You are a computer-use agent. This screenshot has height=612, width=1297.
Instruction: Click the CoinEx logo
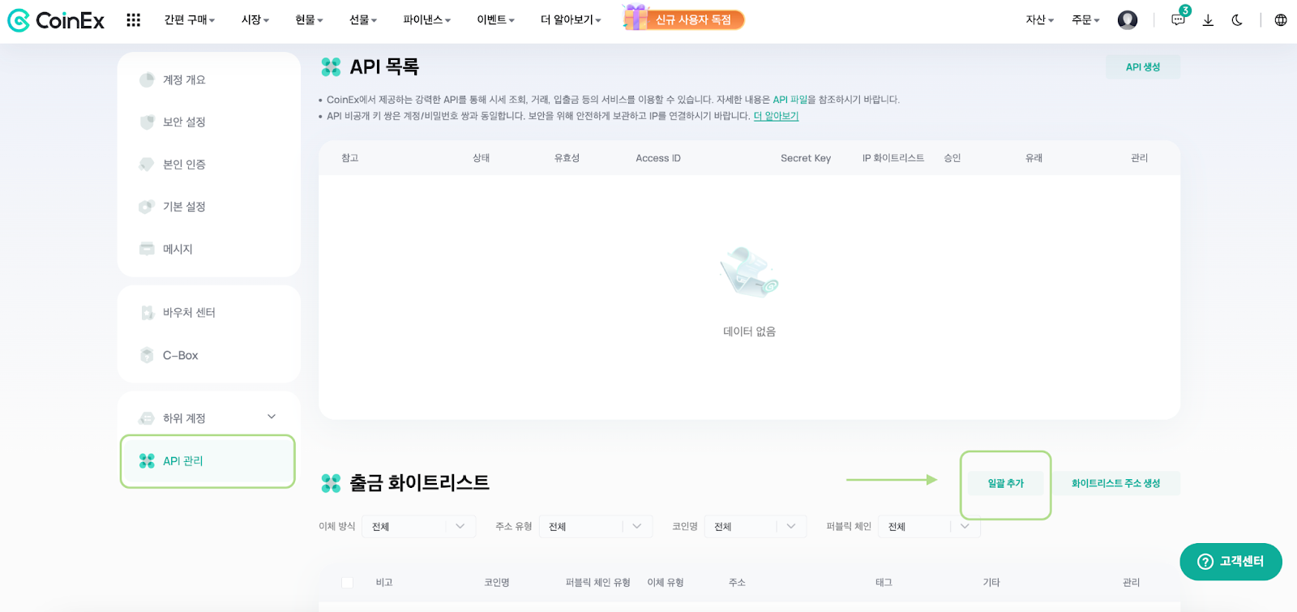click(56, 20)
